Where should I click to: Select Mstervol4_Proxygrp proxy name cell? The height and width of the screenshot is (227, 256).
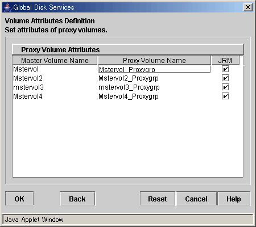154,96
